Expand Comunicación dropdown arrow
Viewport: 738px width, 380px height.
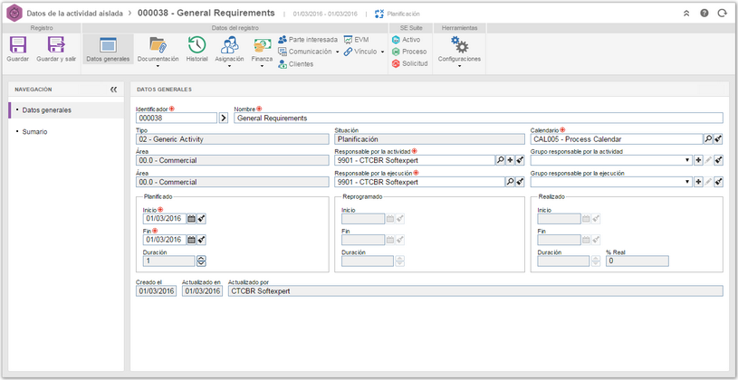338,52
